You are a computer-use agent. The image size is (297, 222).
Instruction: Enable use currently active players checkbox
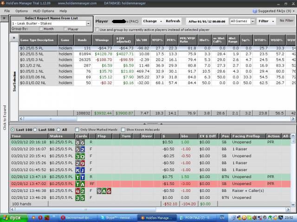(97, 30)
